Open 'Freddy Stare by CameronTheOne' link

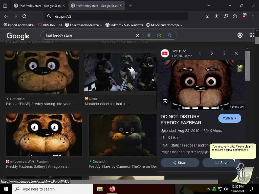122,167
